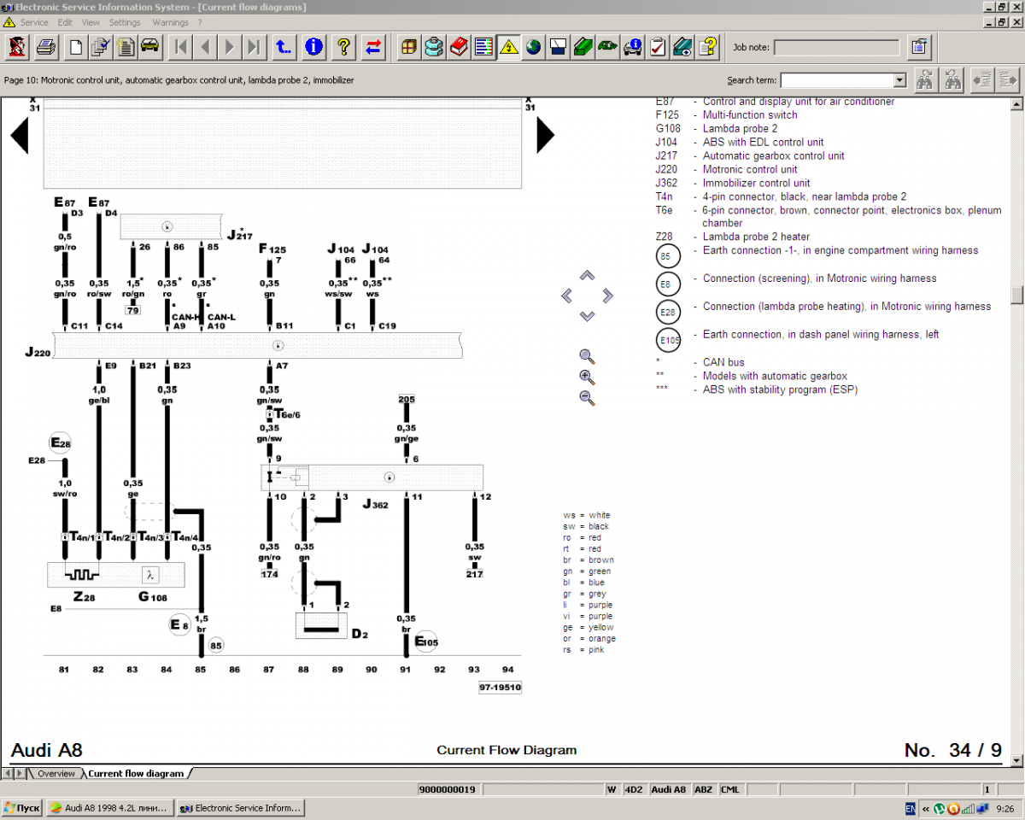This screenshot has height=820, width=1025.
Task: Click reference box 205 in the diagram
Action: coord(407,399)
